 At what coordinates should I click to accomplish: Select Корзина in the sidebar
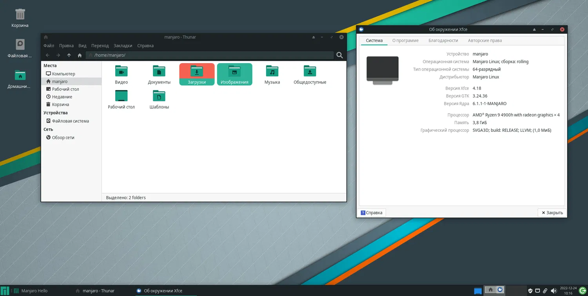(x=71, y=105)
